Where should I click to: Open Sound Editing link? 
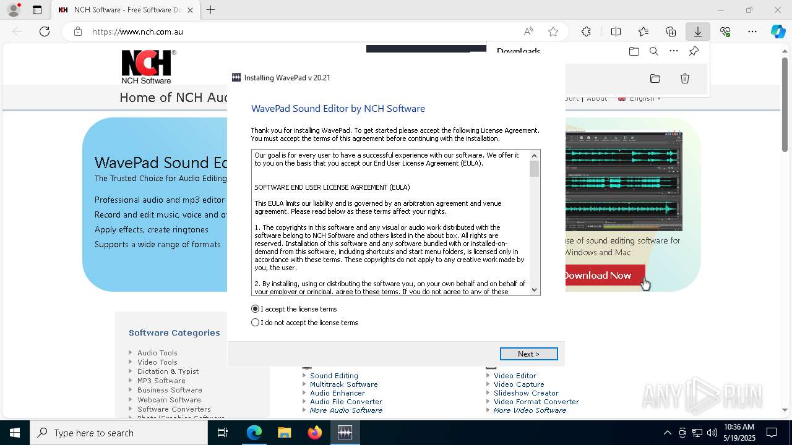(x=334, y=376)
